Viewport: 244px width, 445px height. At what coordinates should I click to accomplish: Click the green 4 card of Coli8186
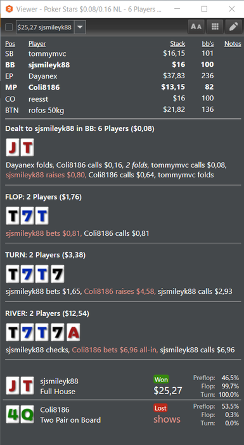click(13, 414)
